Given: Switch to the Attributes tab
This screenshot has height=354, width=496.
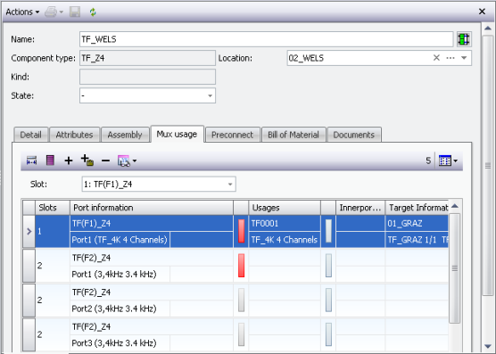Looking at the screenshot, I should (x=74, y=135).
